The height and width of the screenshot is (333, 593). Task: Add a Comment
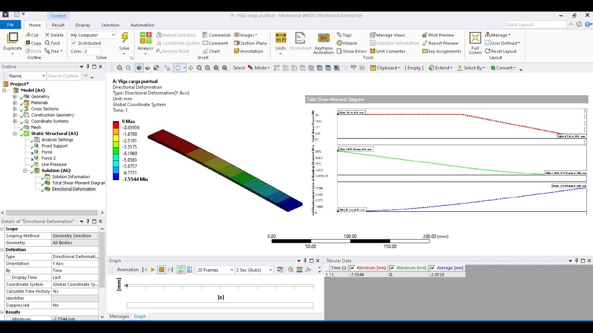(215, 43)
